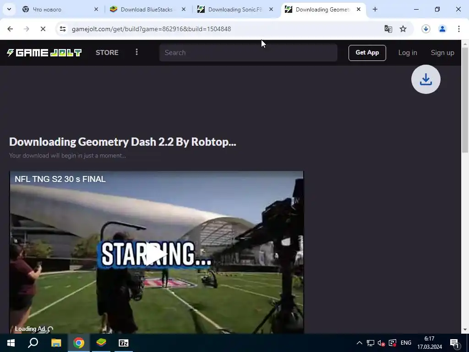Open the STORE section
Image resolution: width=469 pixels, height=352 pixels.
[x=107, y=53]
